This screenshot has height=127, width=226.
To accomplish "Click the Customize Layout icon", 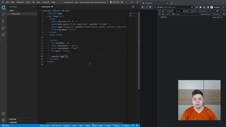I will click(122, 2).
